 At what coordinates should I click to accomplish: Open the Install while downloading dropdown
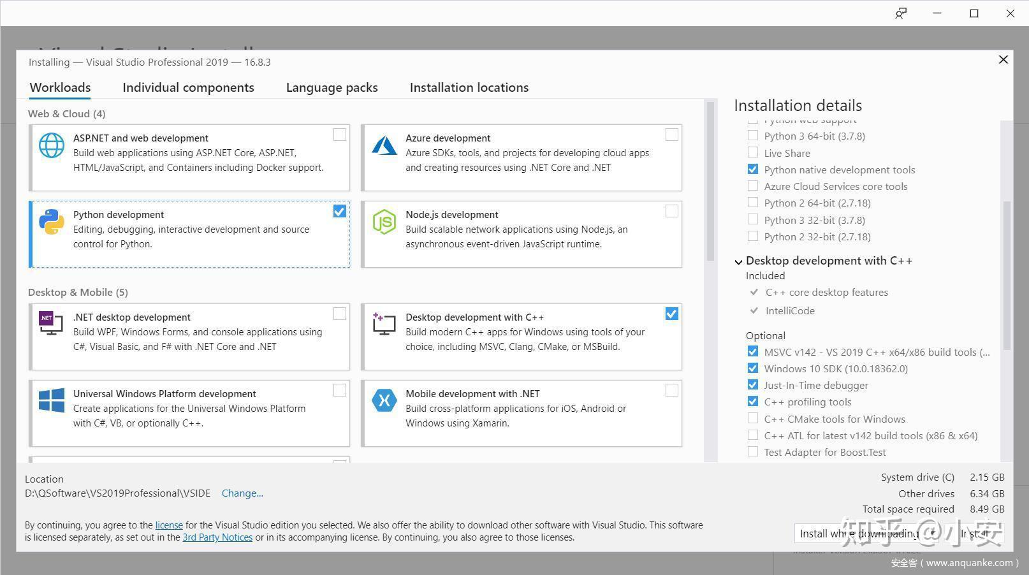tap(868, 534)
